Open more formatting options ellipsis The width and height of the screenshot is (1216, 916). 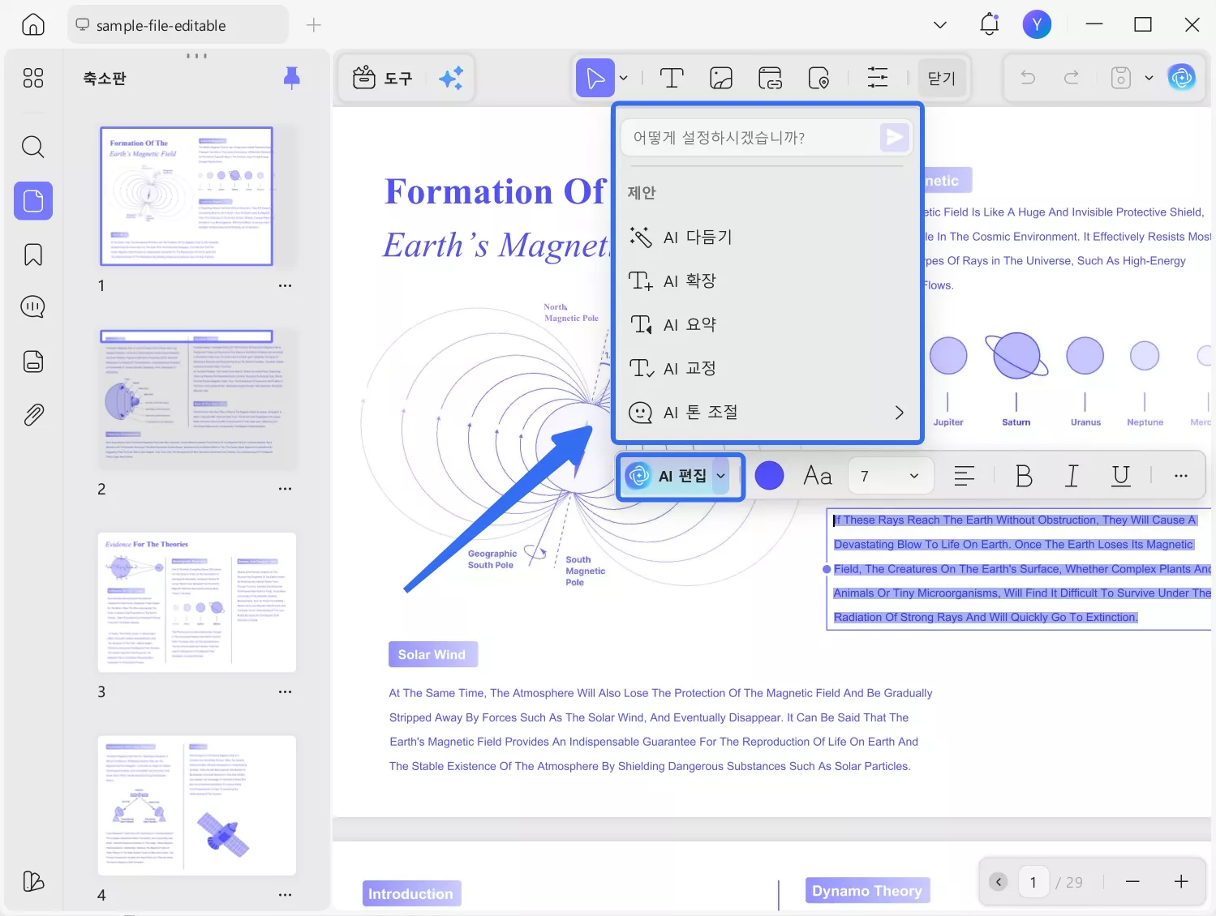pos(1181,476)
